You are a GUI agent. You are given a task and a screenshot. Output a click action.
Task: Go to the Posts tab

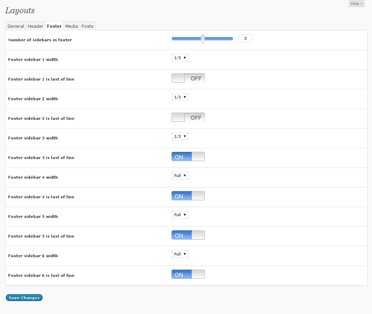[x=87, y=26]
